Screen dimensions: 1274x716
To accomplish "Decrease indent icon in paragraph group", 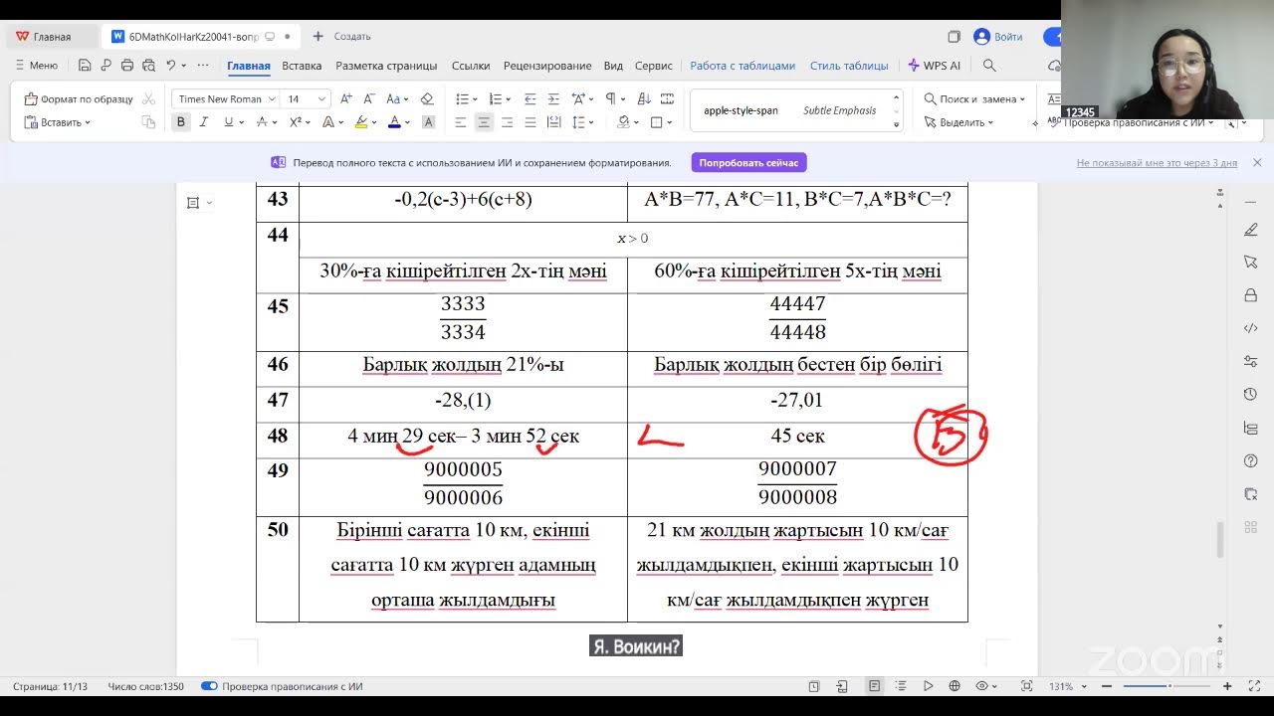I will pyautogui.click(x=530, y=99).
